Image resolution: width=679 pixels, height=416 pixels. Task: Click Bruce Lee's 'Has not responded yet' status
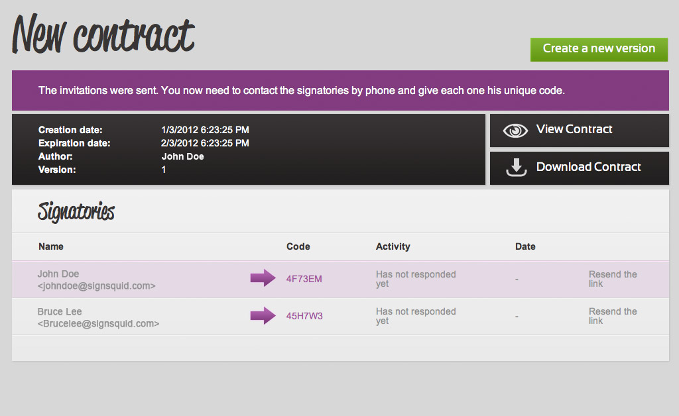click(x=416, y=316)
